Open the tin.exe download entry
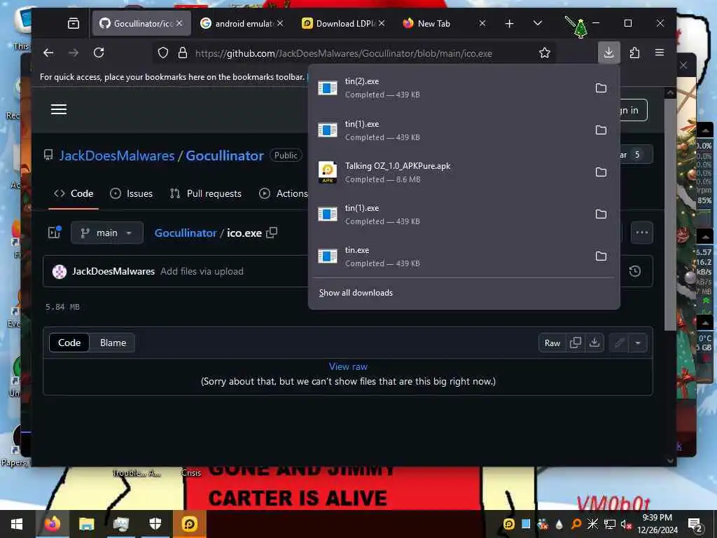This screenshot has width=717, height=538. (x=450, y=256)
